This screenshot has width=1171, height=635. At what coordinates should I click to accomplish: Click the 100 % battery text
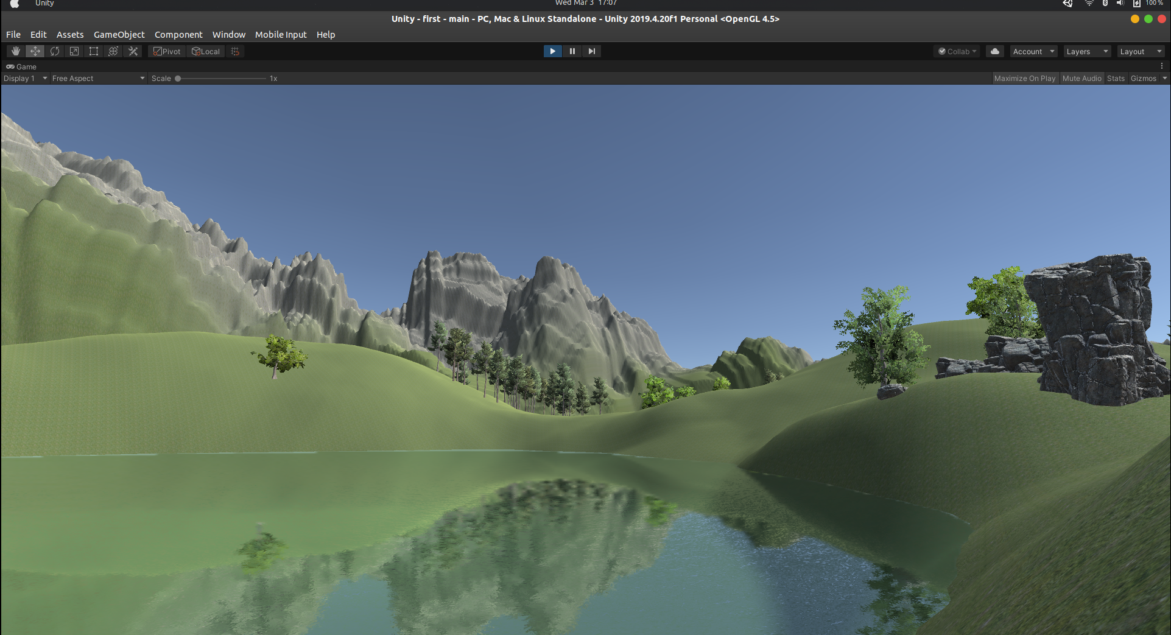[x=1155, y=3]
